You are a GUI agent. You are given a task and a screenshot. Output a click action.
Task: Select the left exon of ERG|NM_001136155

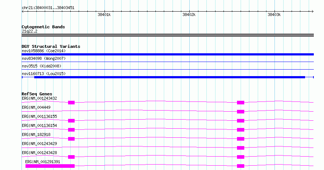(x=71, y=121)
